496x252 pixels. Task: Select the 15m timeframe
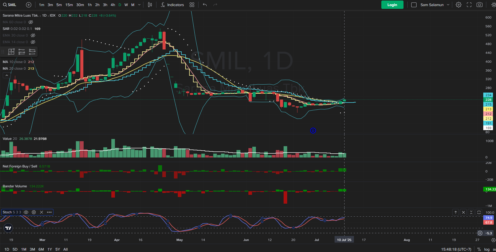(69, 5)
